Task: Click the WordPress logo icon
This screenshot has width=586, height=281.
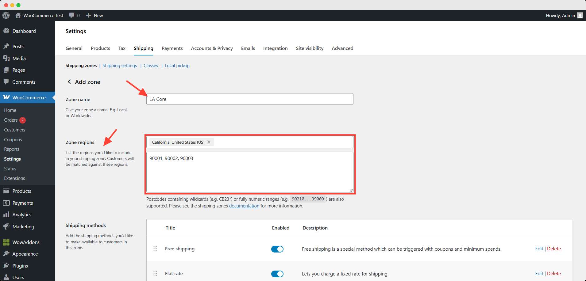Action: [x=6, y=15]
